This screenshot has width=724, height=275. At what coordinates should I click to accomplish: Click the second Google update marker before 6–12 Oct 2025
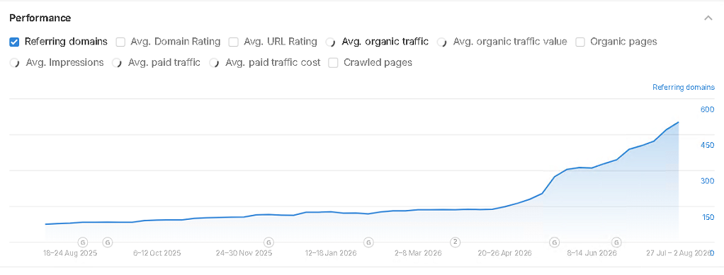(107, 242)
